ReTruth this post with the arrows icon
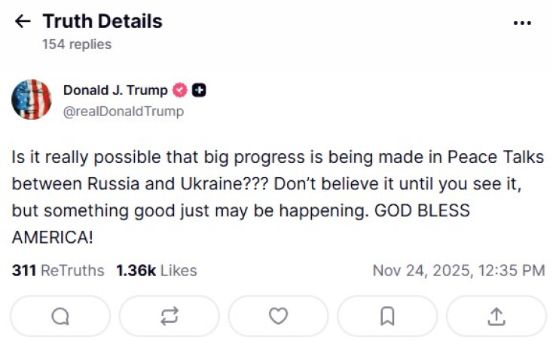Image resolution: width=553 pixels, height=362 pixels. [169, 316]
